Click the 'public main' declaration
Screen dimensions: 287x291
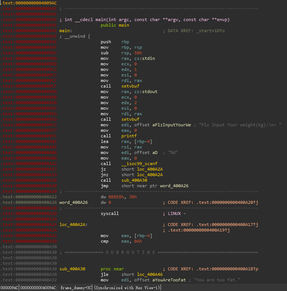click(115, 25)
